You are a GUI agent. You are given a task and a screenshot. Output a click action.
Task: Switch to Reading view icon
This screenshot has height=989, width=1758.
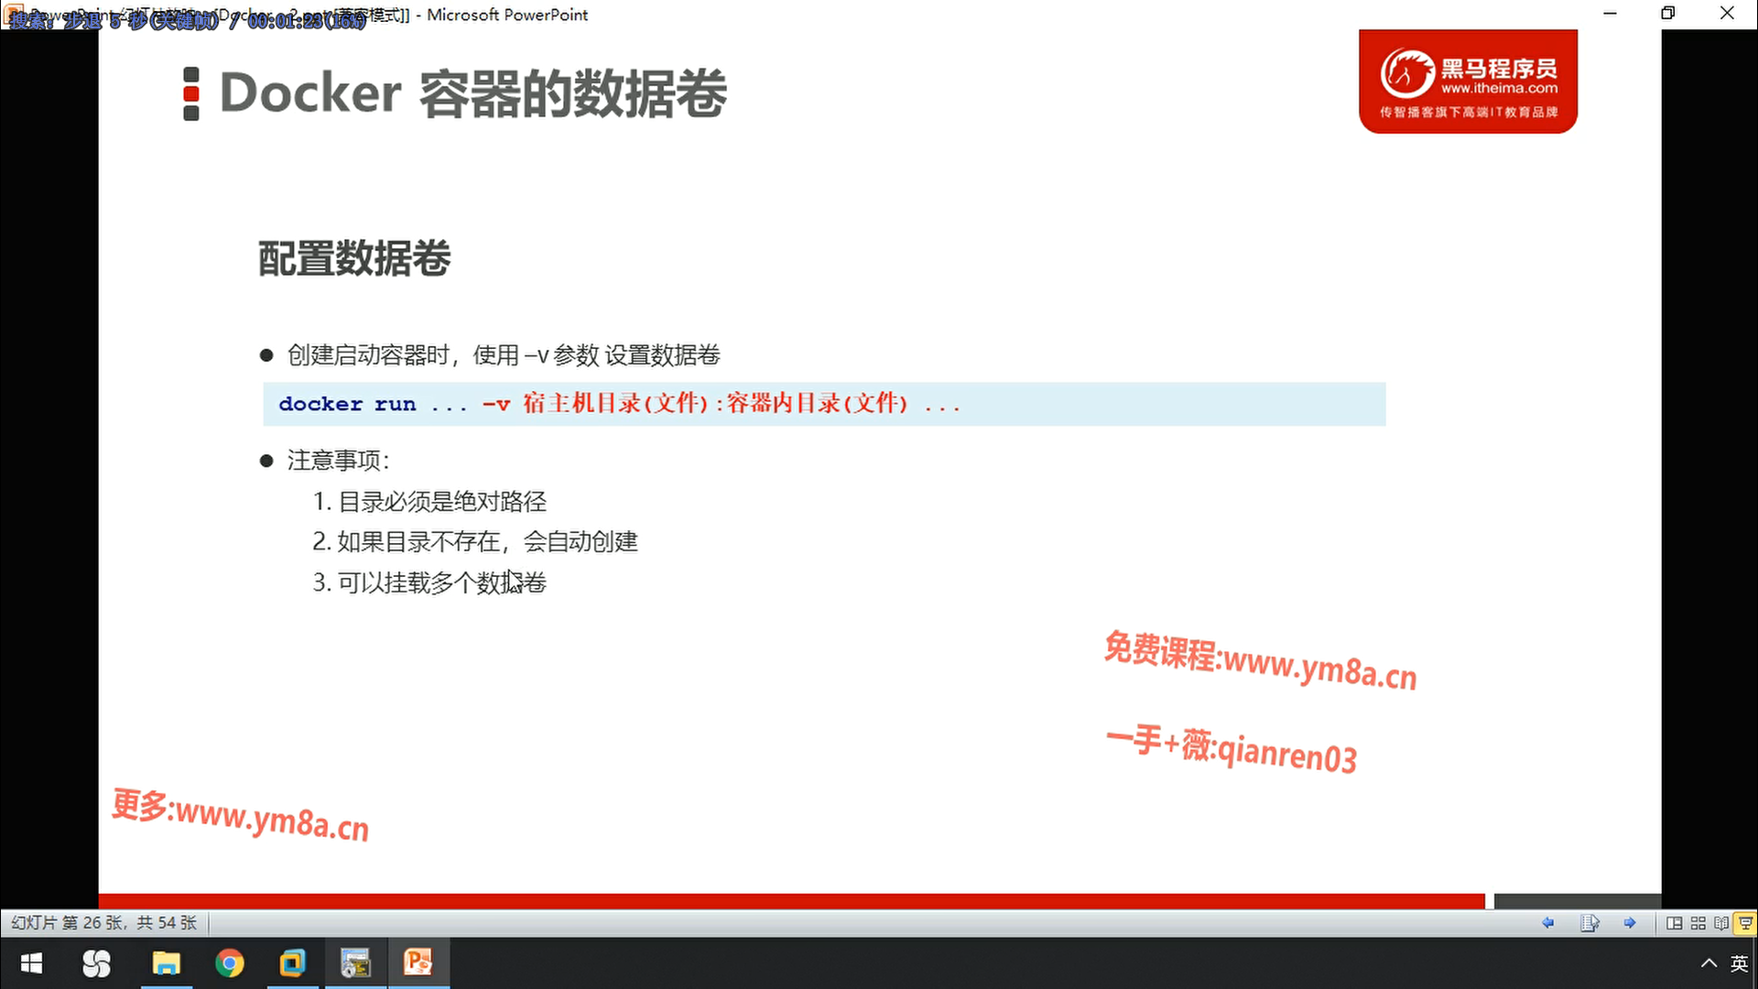[1721, 923]
